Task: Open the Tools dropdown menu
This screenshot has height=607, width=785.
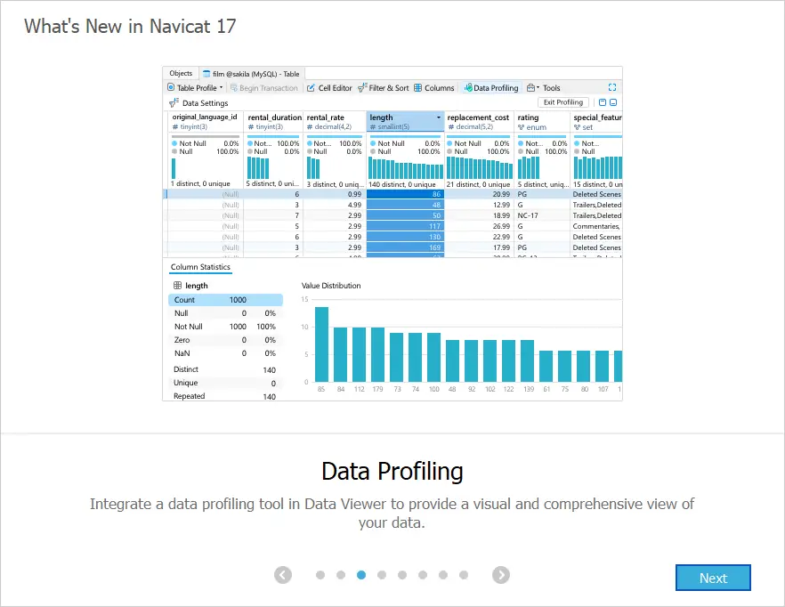Action: click(544, 87)
